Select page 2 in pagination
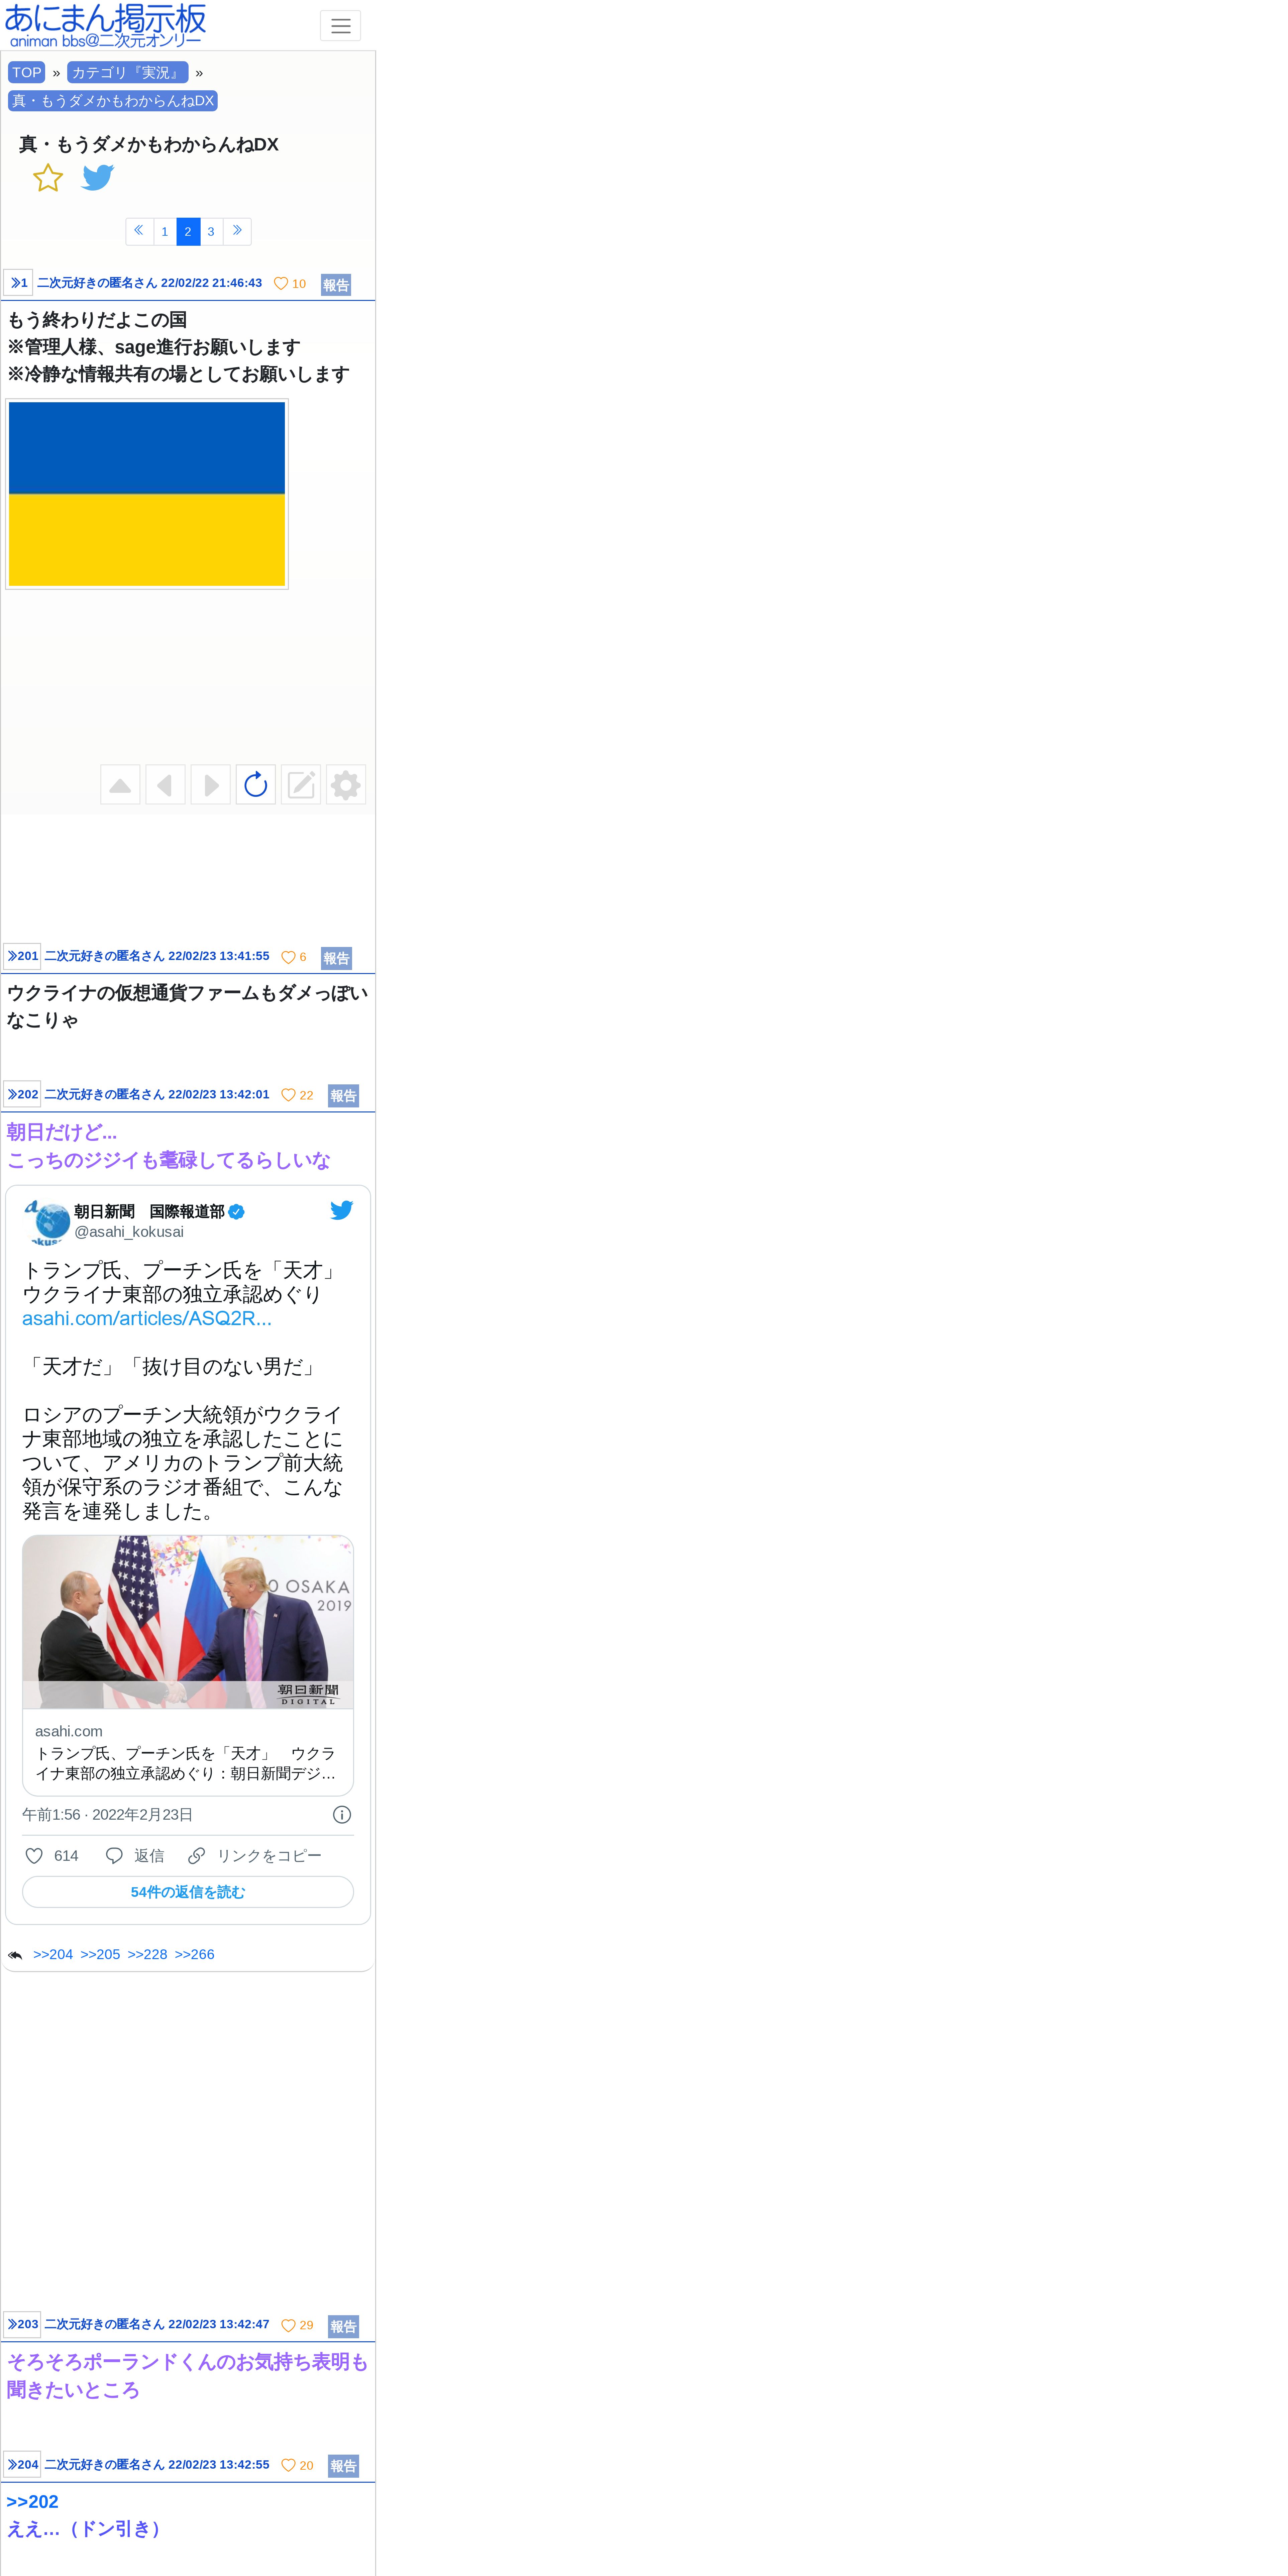 [x=188, y=231]
